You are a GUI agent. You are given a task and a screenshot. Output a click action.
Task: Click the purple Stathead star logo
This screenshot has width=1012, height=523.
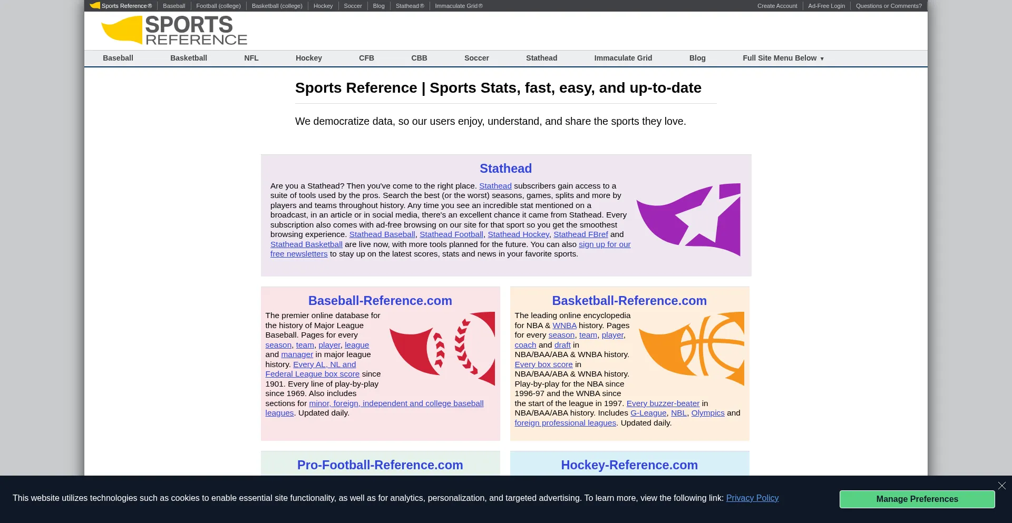click(688, 220)
